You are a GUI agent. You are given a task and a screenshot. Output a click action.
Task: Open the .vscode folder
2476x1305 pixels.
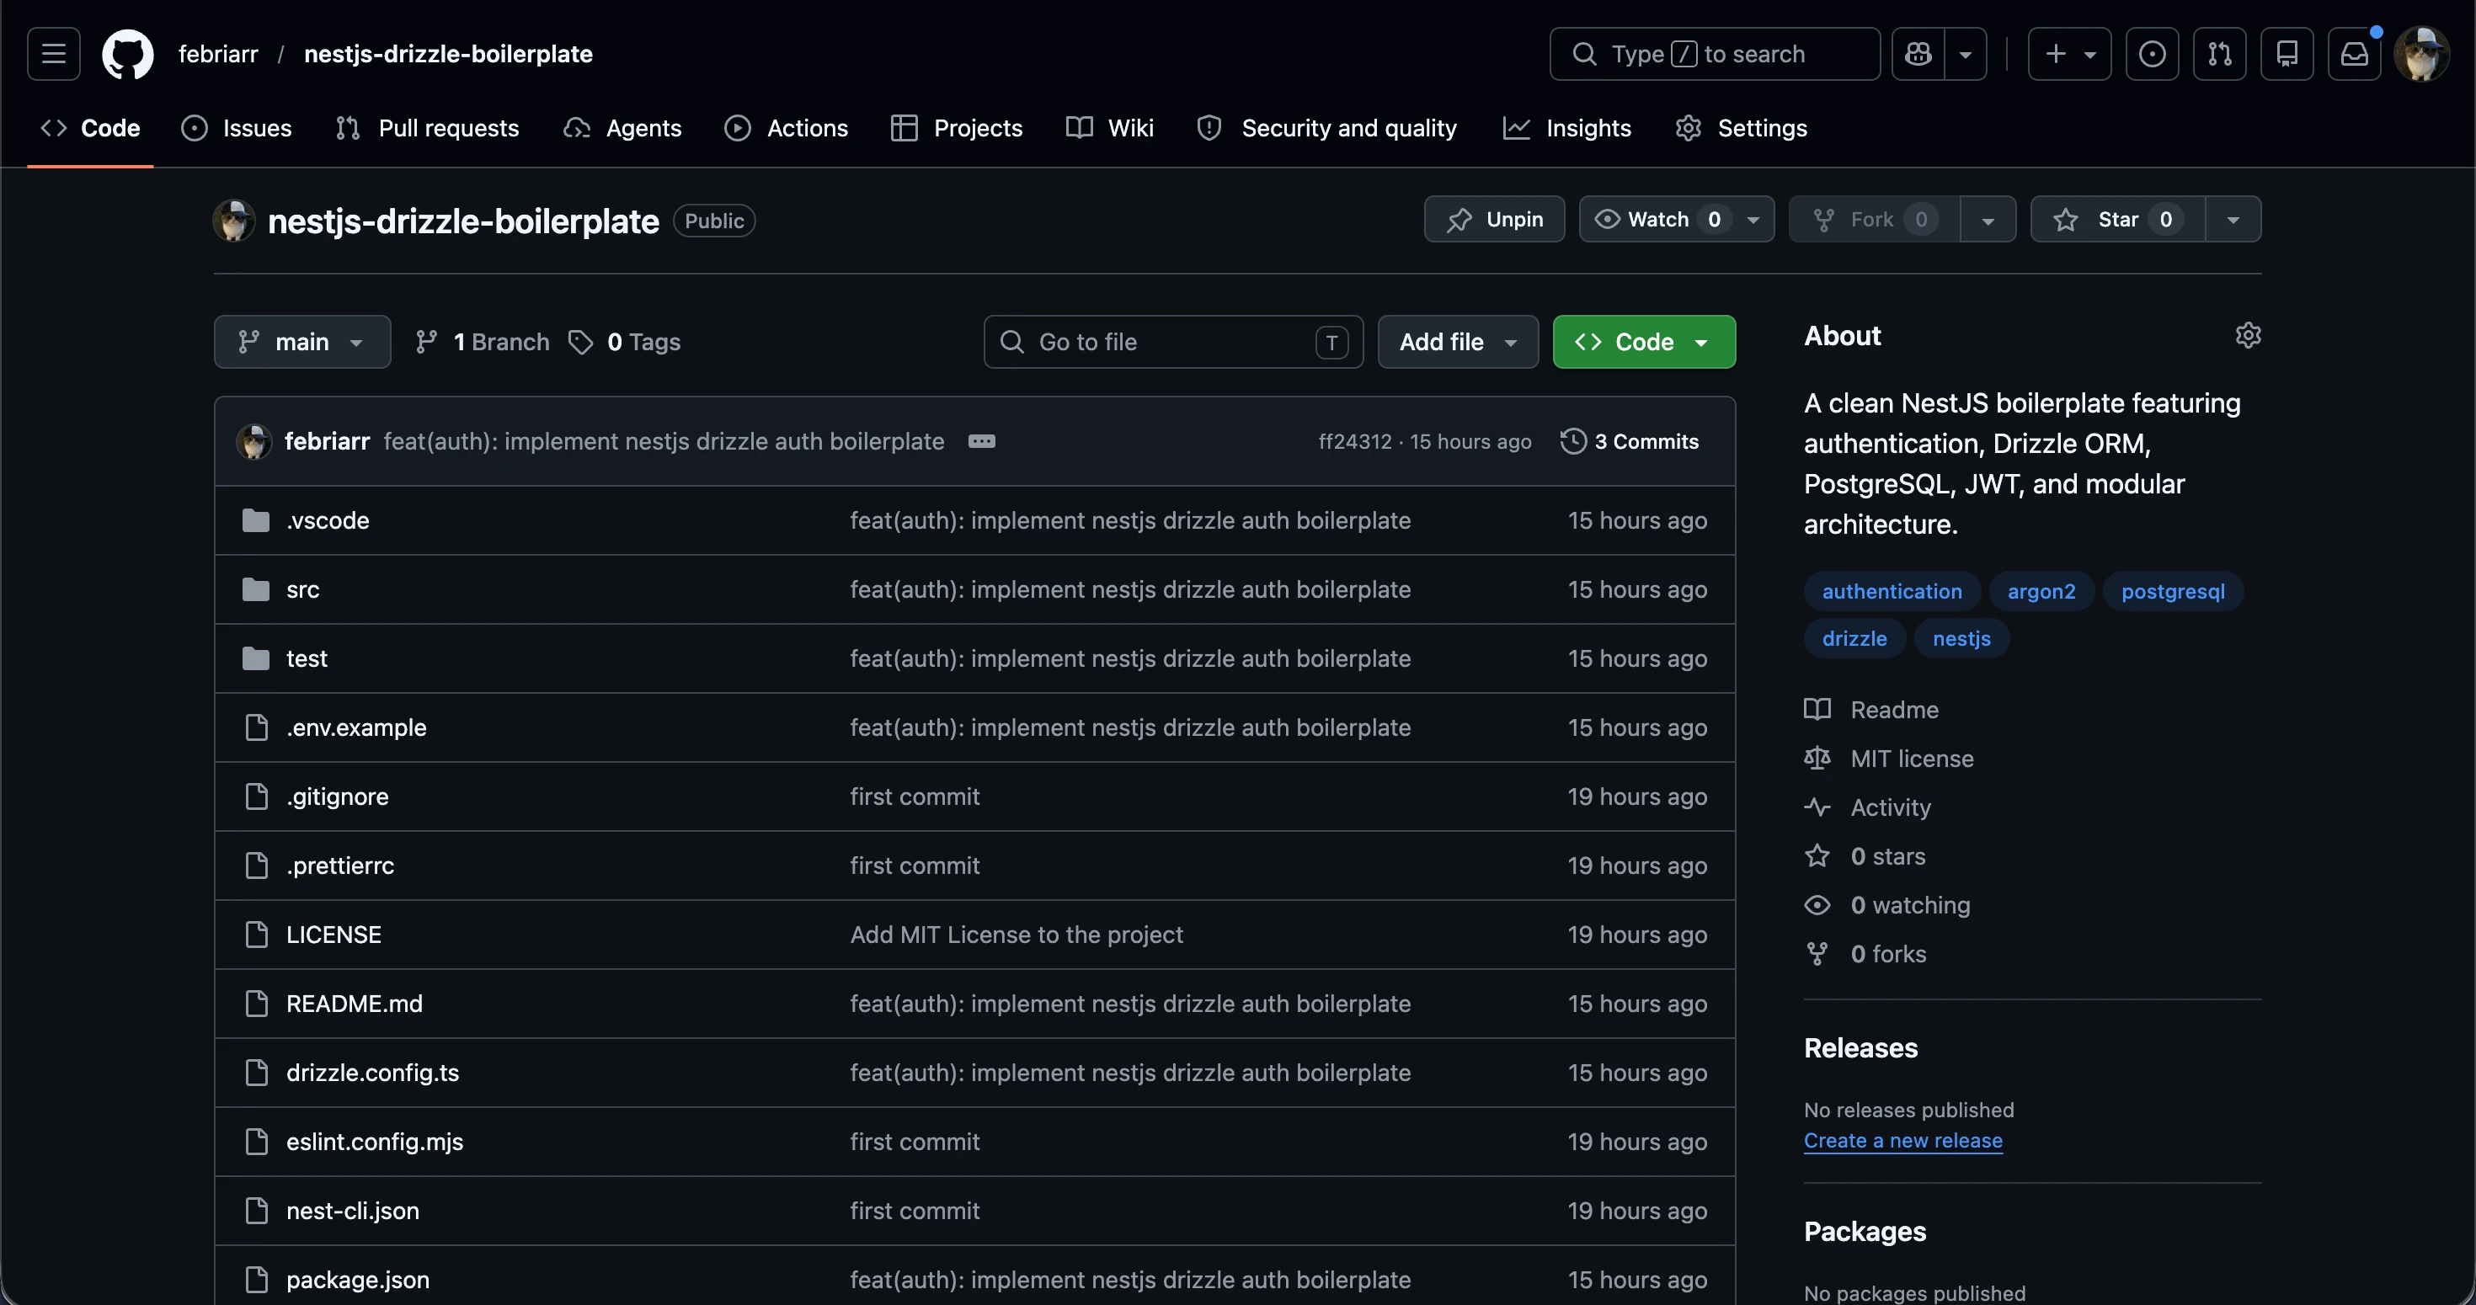click(x=328, y=519)
